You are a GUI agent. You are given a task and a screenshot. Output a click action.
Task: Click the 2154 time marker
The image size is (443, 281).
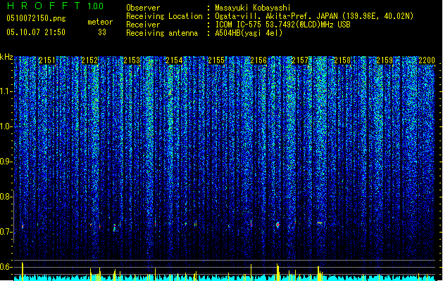click(174, 60)
